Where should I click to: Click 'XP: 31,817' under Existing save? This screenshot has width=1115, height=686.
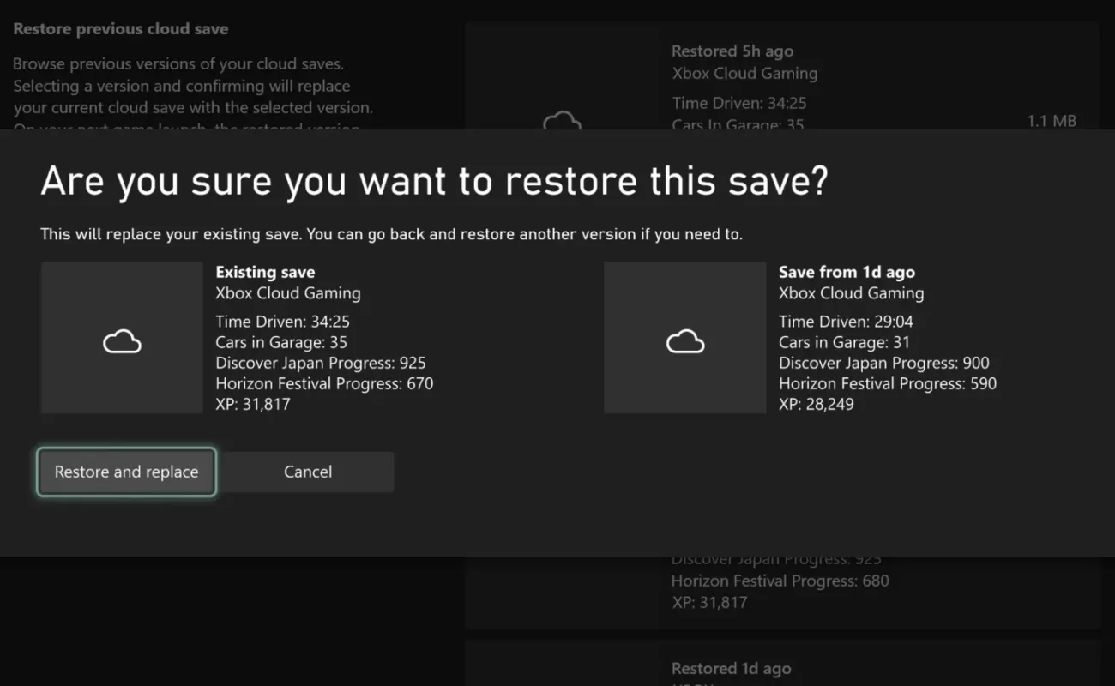(x=253, y=404)
